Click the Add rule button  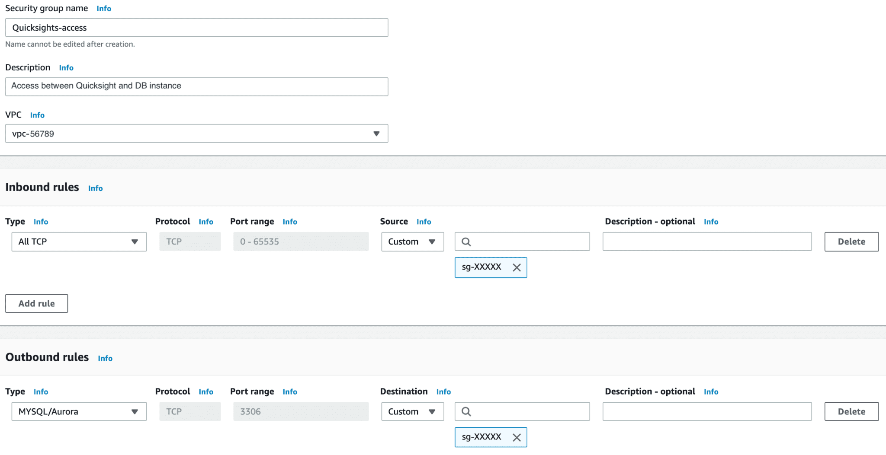[x=36, y=303]
